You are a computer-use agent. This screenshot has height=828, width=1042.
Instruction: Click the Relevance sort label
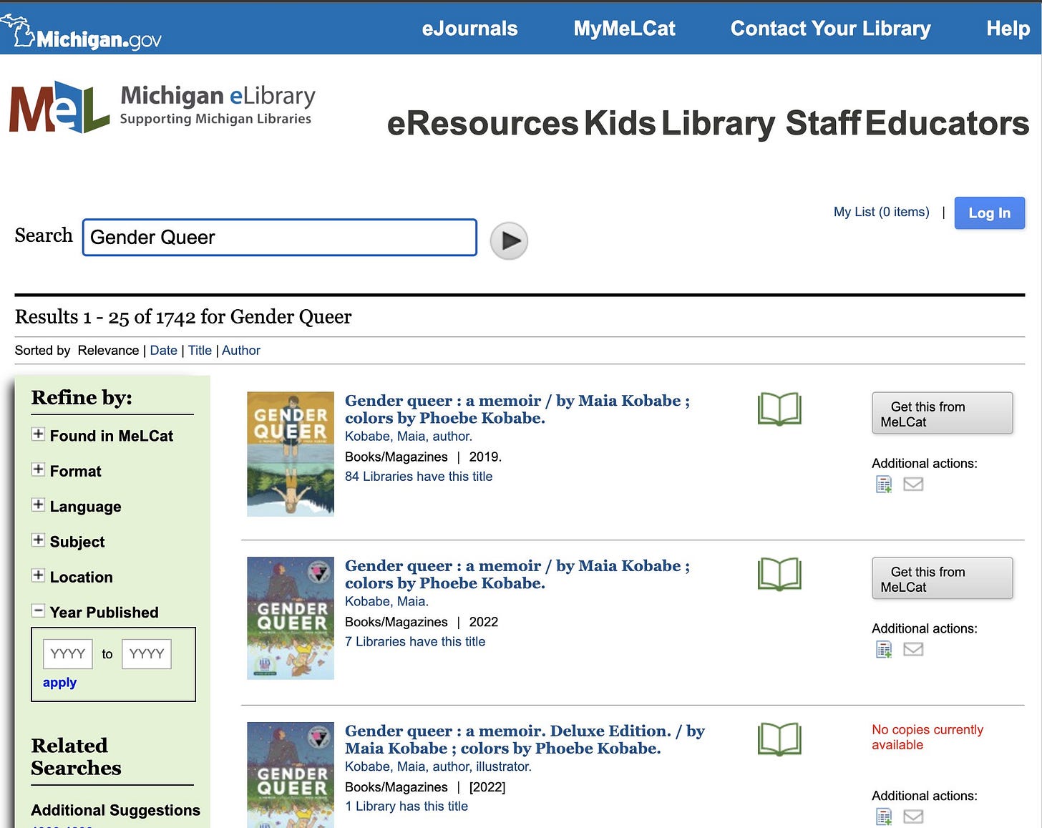[108, 351]
